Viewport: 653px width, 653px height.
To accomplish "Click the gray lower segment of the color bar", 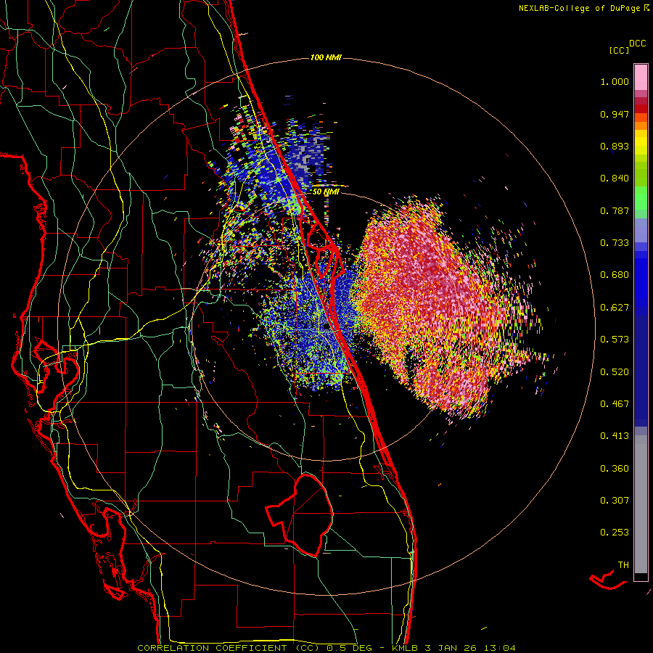I will coord(641,504).
